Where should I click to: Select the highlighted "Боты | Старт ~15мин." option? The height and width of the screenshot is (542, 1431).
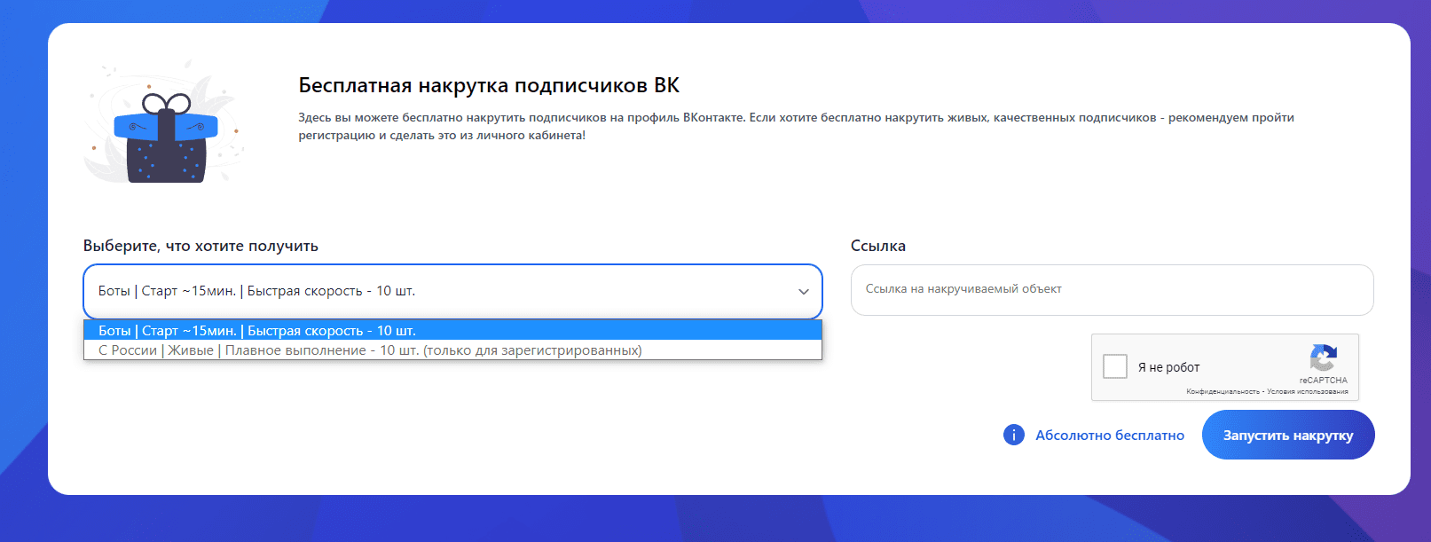pyautogui.click(x=257, y=331)
